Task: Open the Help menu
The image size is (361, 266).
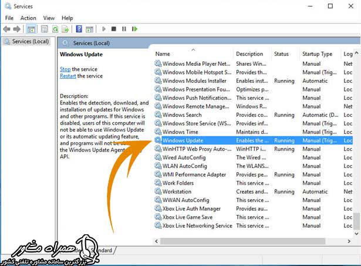Action: [68, 18]
